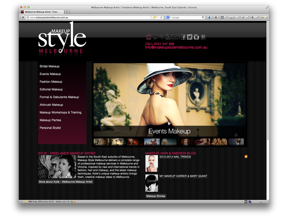The width and height of the screenshot is (288, 216).
Task: Open the address bar history dropdown arrow
Action: (158, 17)
